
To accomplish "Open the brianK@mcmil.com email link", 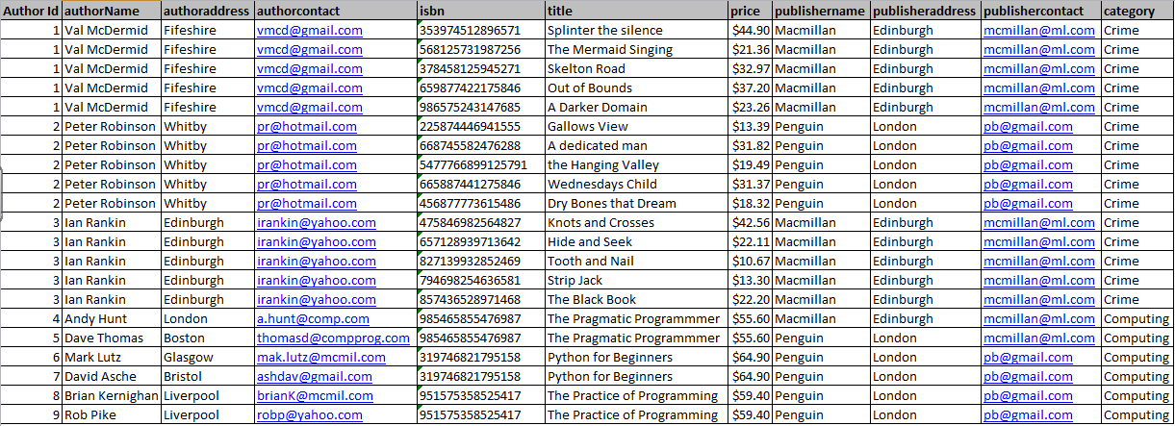I will tap(313, 395).
